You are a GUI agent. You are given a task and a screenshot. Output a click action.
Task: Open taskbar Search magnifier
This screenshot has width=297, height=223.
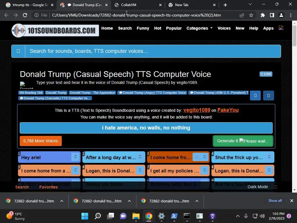click(98, 216)
